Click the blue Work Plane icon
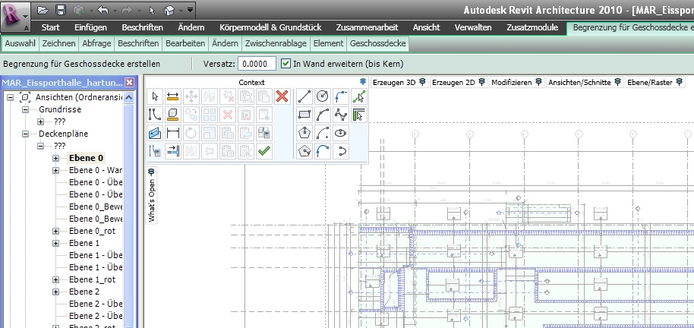This screenshot has height=328, width=694. (155, 133)
